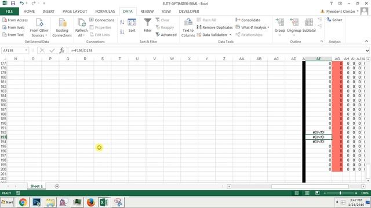Open Existing Connections

pyautogui.click(x=62, y=28)
